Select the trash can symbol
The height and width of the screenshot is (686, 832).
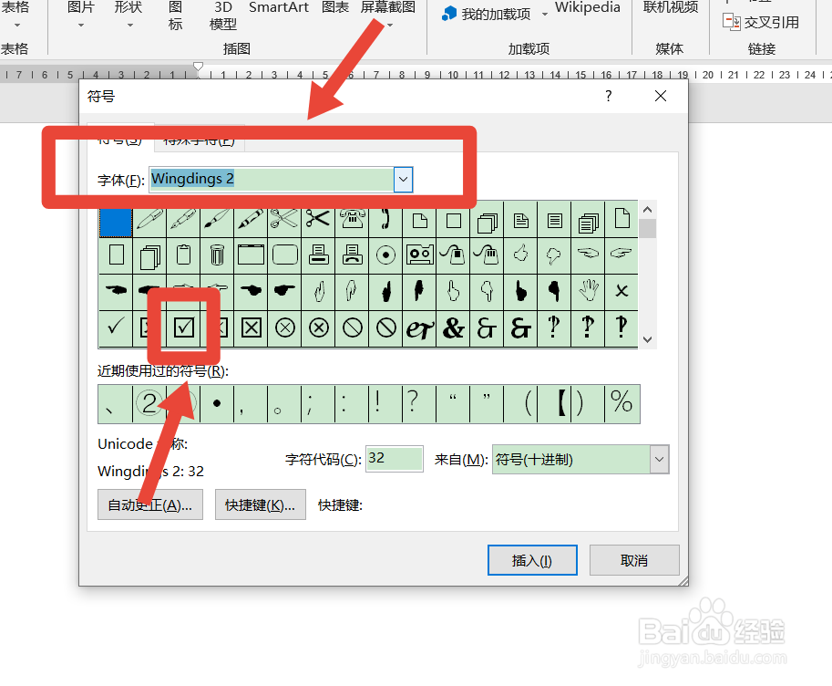pos(217,255)
